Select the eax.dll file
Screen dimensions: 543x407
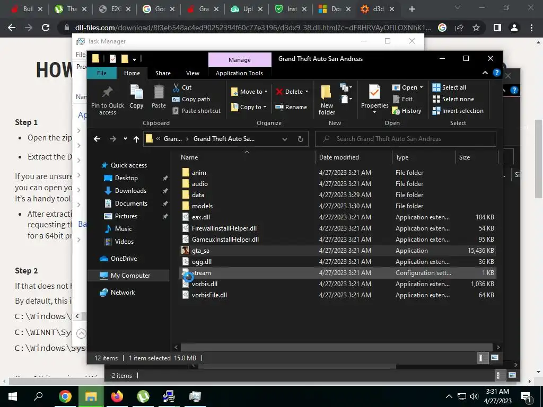[338, 217]
